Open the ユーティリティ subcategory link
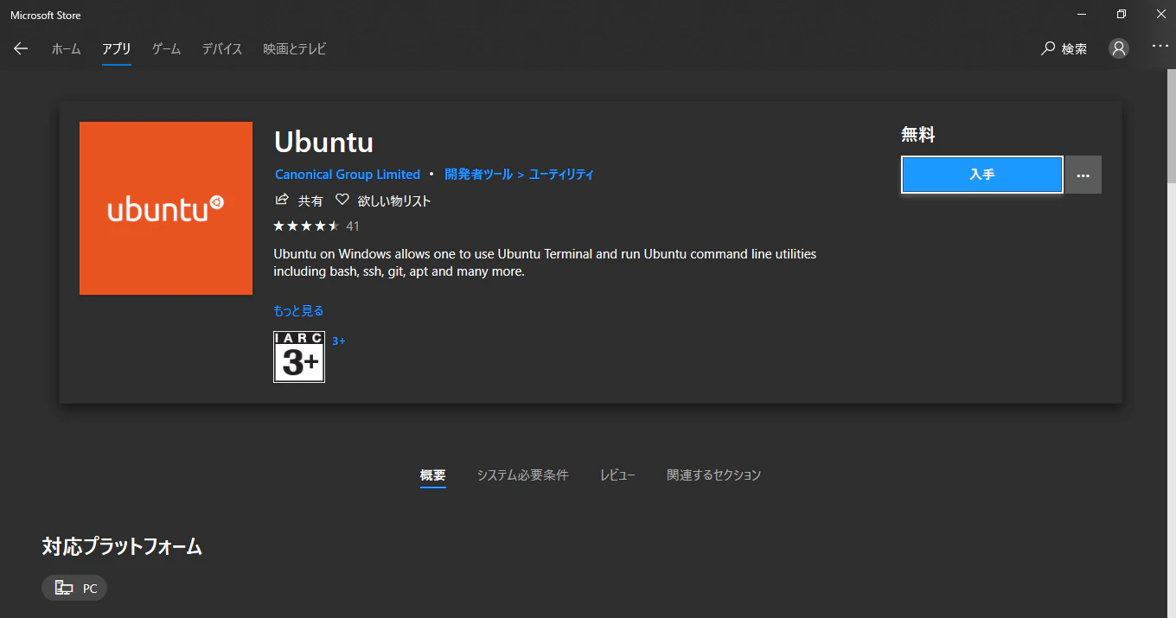The width and height of the screenshot is (1176, 618). point(561,175)
